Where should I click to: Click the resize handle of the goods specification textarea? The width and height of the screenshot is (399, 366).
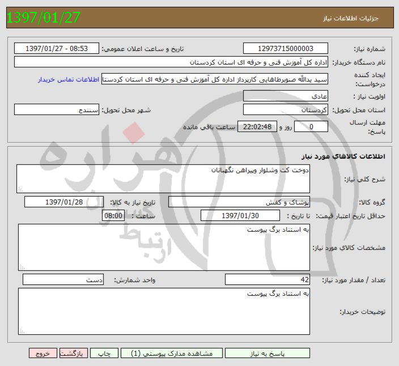pyautogui.click(x=22, y=267)
